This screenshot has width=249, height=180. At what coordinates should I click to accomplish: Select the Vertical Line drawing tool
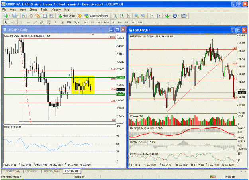pyautogui.click(x=22, y=22)
